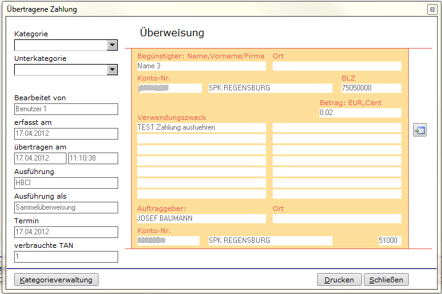Screen dimensions: 442x294
Task: Click the übertragen am time field 11:10:38
Action: point(93,158)
